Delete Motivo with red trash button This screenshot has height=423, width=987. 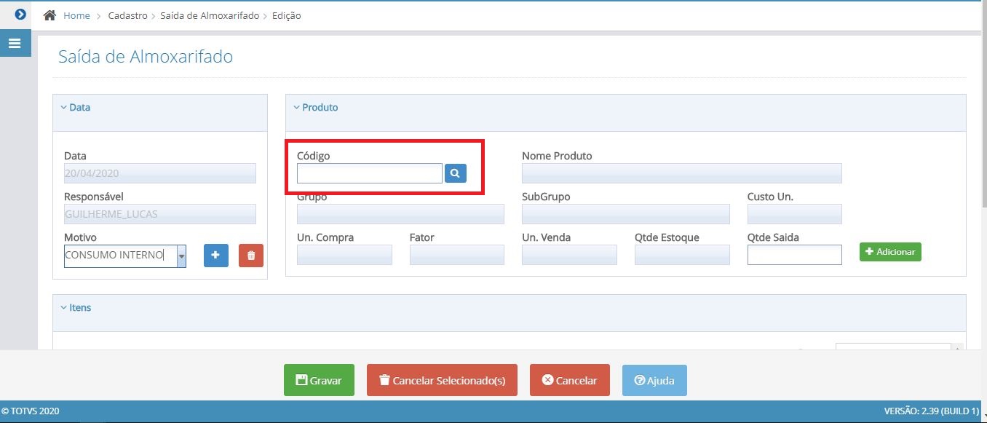(251, 256)
